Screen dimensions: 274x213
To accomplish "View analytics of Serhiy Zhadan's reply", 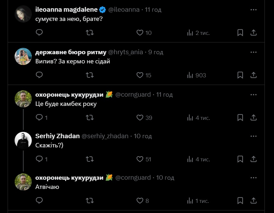I will [x=190, y=159].
